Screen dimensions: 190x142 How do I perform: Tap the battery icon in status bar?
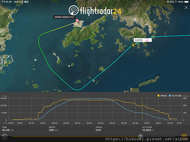point(187,2)
